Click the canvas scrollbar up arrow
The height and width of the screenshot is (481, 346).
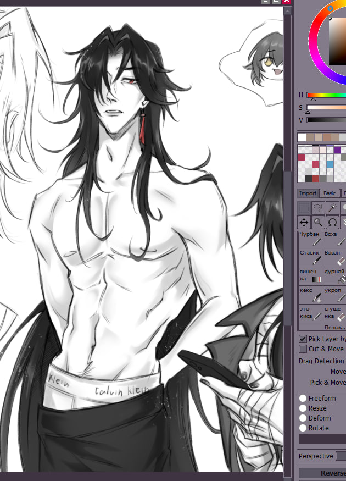tap(287, 11)
